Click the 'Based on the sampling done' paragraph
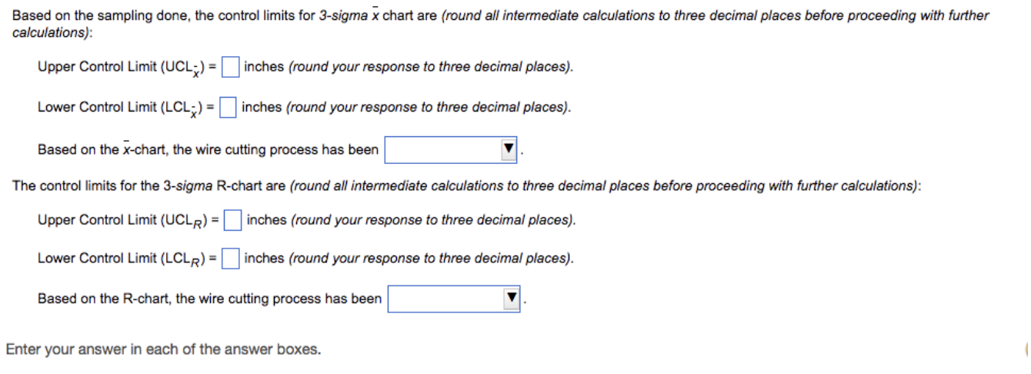1031x374 pixels. click(x=500, y=24)
